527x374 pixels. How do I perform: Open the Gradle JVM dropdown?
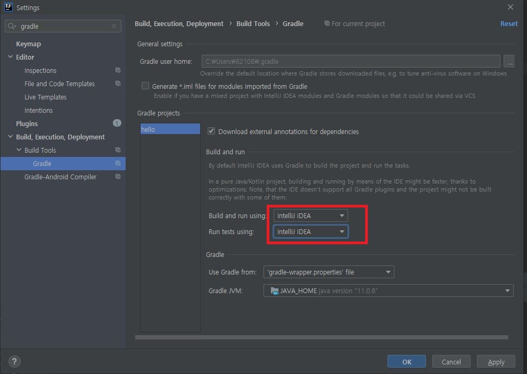point(388,290)
